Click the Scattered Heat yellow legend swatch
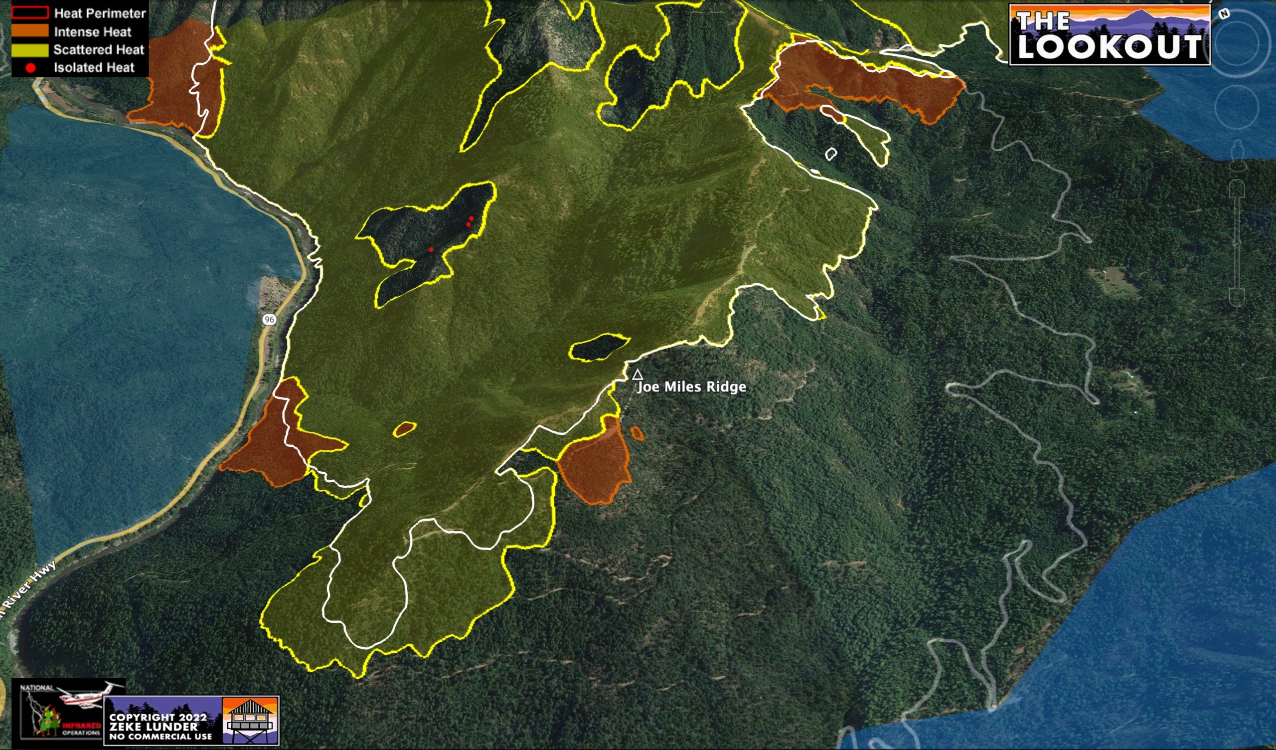Viewport: 1276px width, 750px height. click(x=30, y=50)
